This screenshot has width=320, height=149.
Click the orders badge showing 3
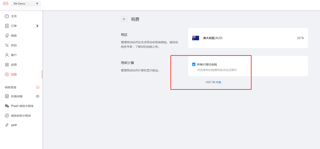37,26
